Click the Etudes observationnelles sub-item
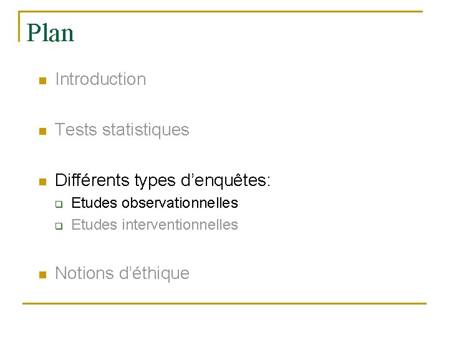This screenshot has width=449, height=337. [x=155, y=203]
